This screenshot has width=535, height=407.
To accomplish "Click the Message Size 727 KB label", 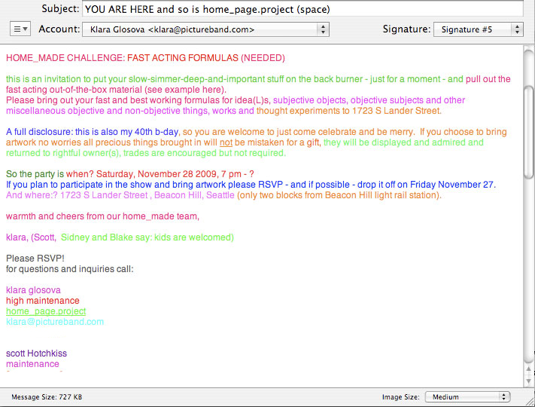I will [x=46, y=397].
